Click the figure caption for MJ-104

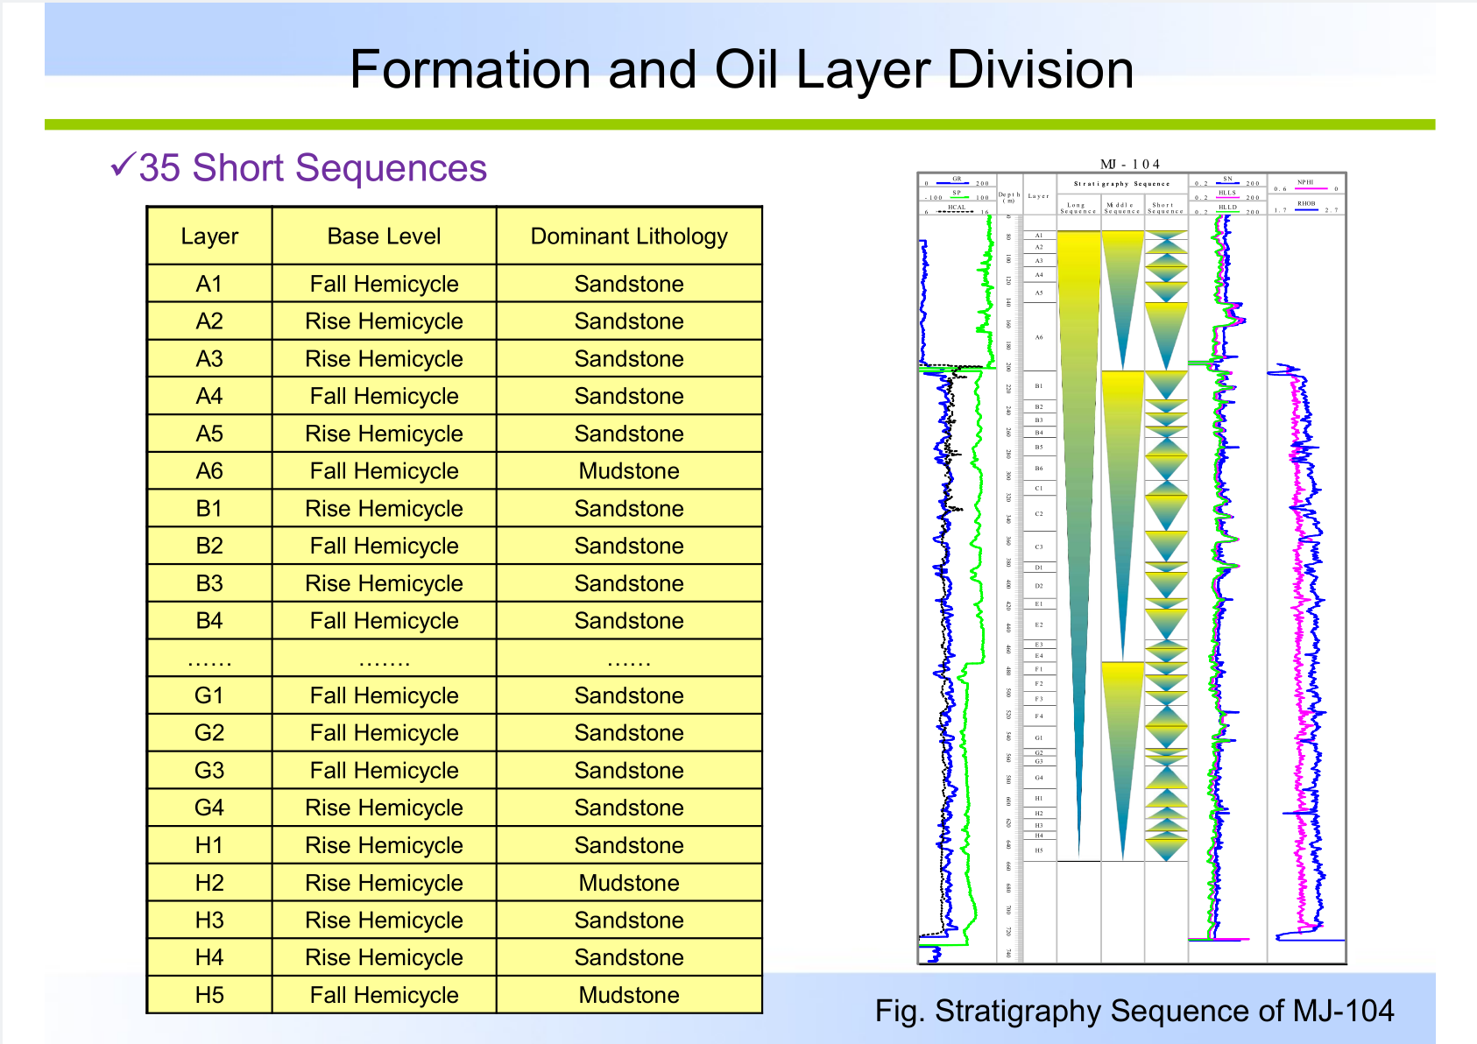(x=1134, y=1011)
